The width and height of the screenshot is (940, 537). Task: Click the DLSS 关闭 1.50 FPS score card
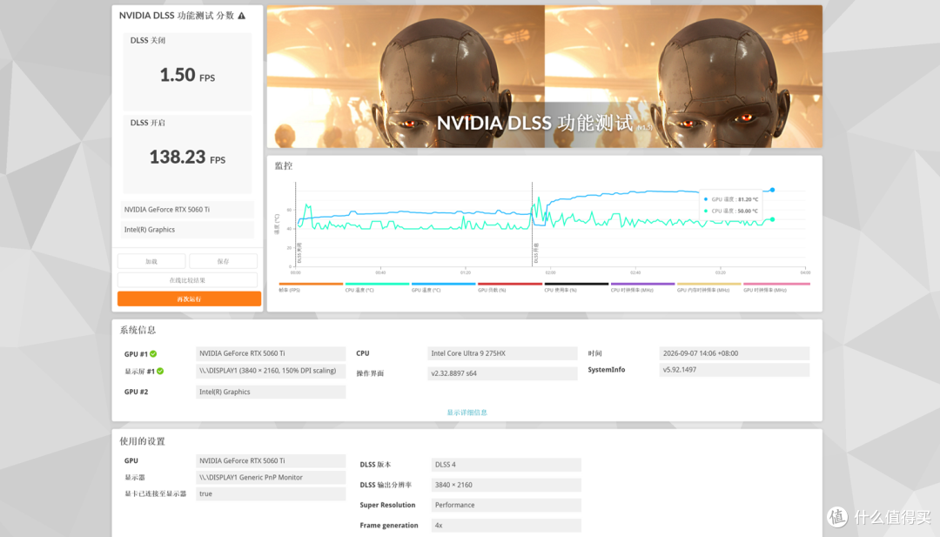187,71
